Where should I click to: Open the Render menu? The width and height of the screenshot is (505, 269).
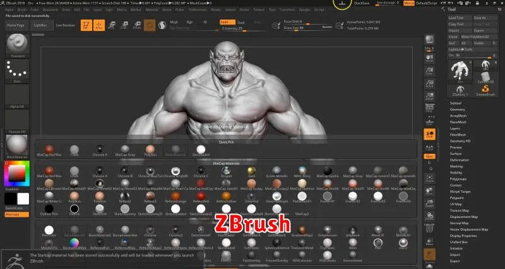click(216, 9)
